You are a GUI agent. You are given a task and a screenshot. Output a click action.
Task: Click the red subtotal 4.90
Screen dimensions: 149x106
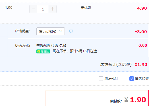142,8
